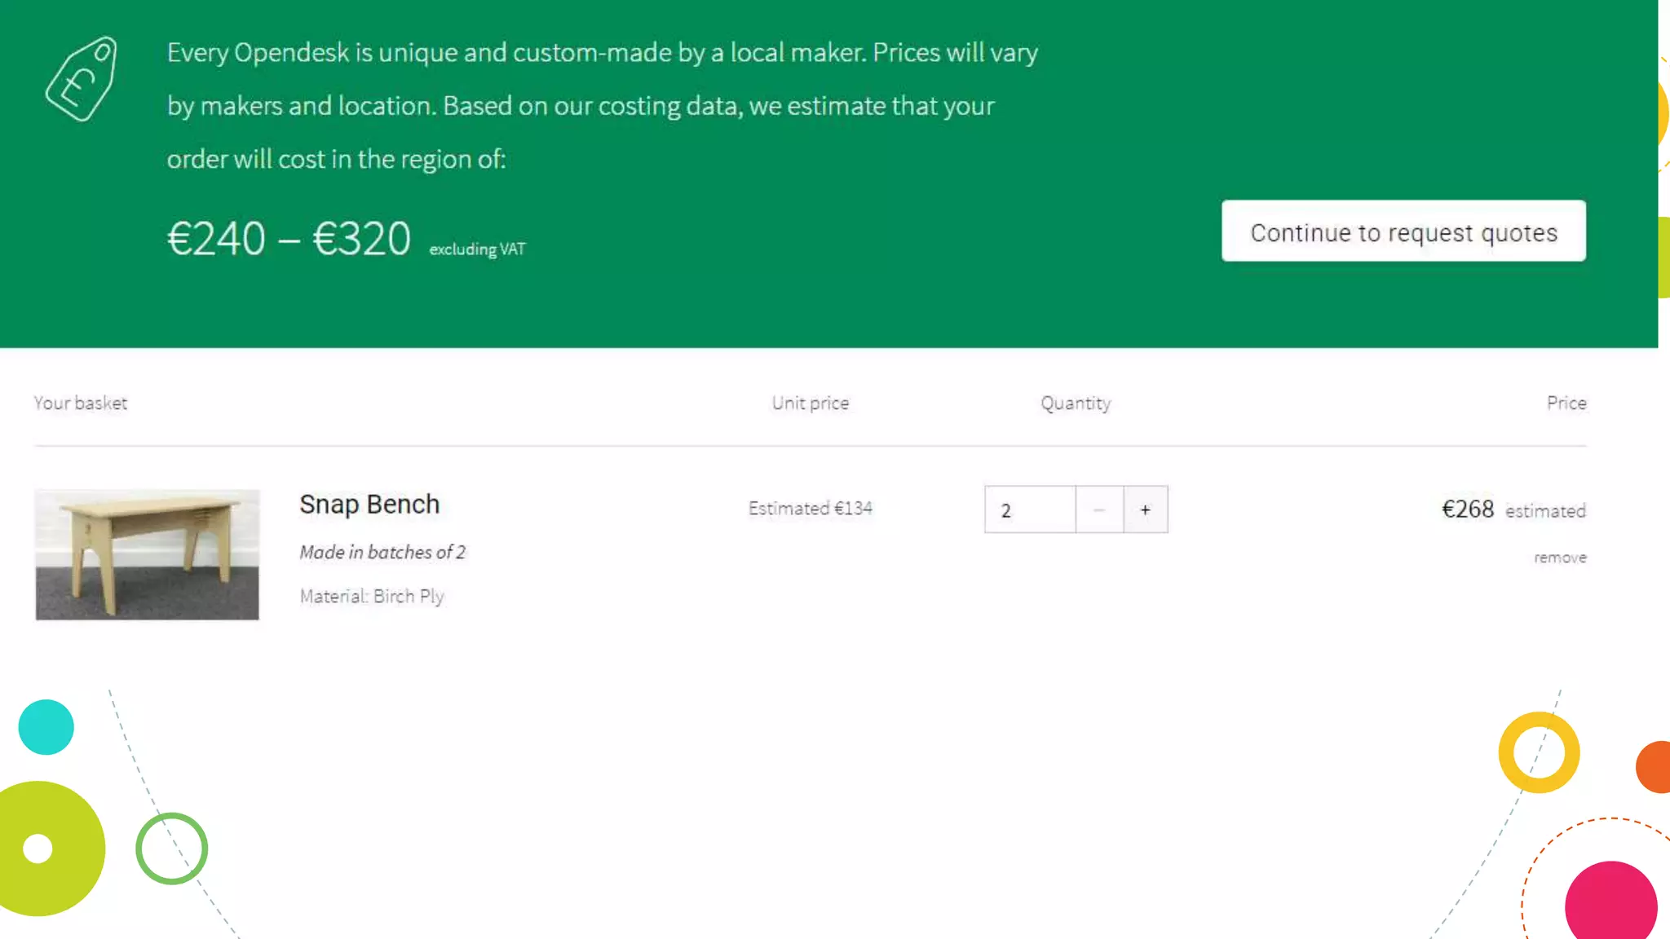Click the Snap Bench product title

(369, 505)
